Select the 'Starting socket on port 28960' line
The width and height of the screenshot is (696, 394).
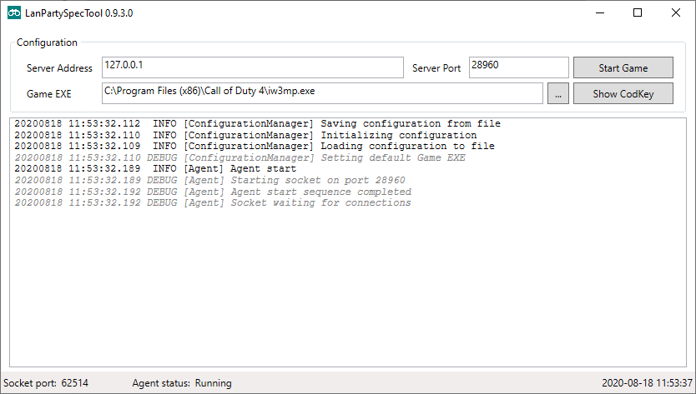click(209, 180)
